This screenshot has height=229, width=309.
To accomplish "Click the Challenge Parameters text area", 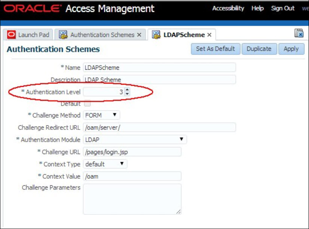I will 132,199.
